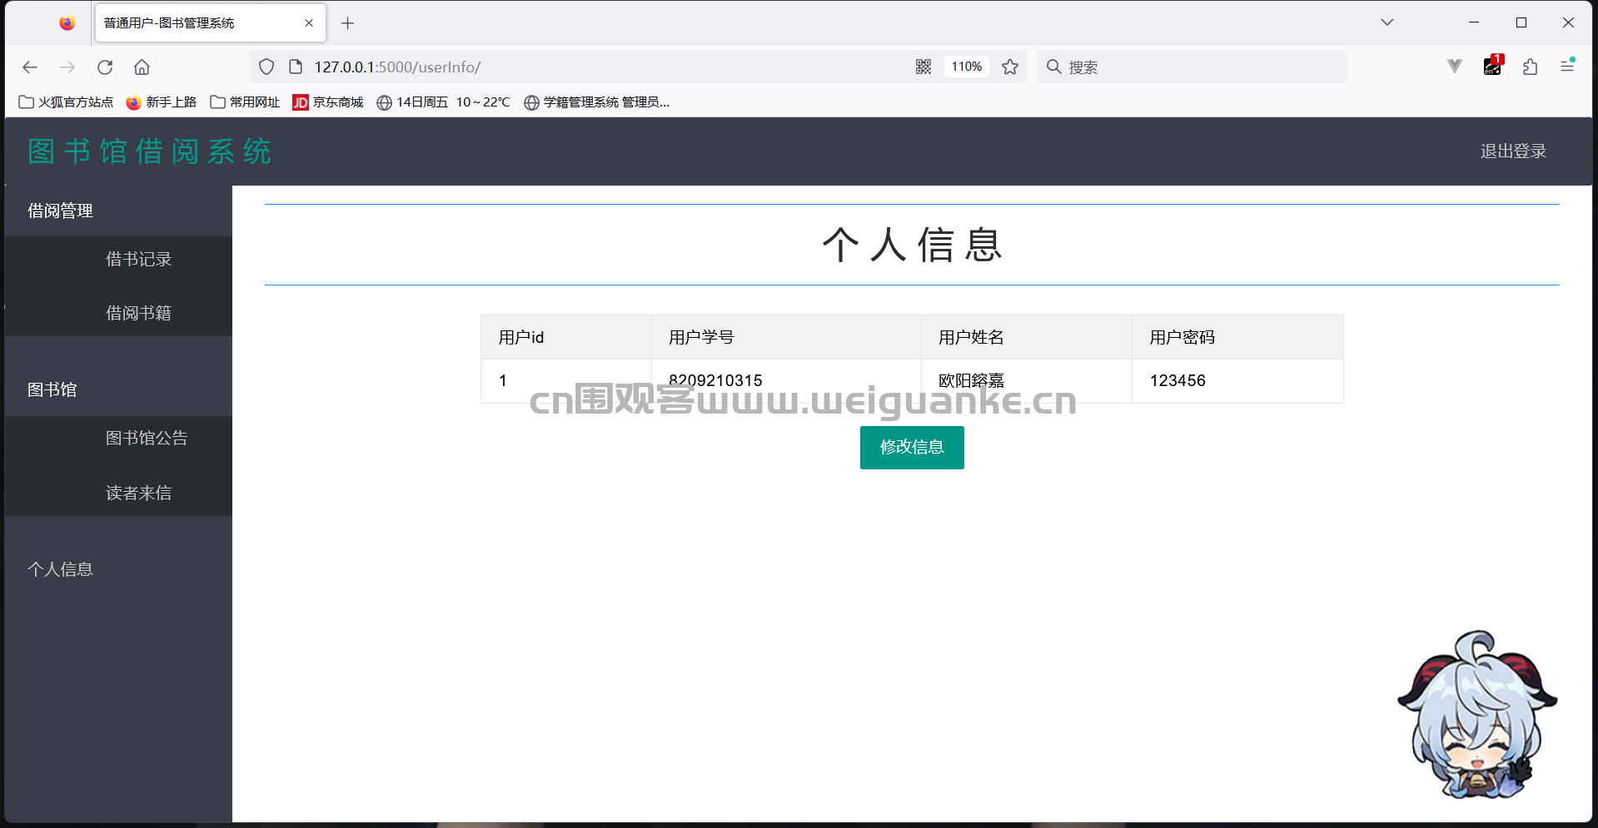
Task: Open a new tab with the plus button
Action: click(348, 23)
